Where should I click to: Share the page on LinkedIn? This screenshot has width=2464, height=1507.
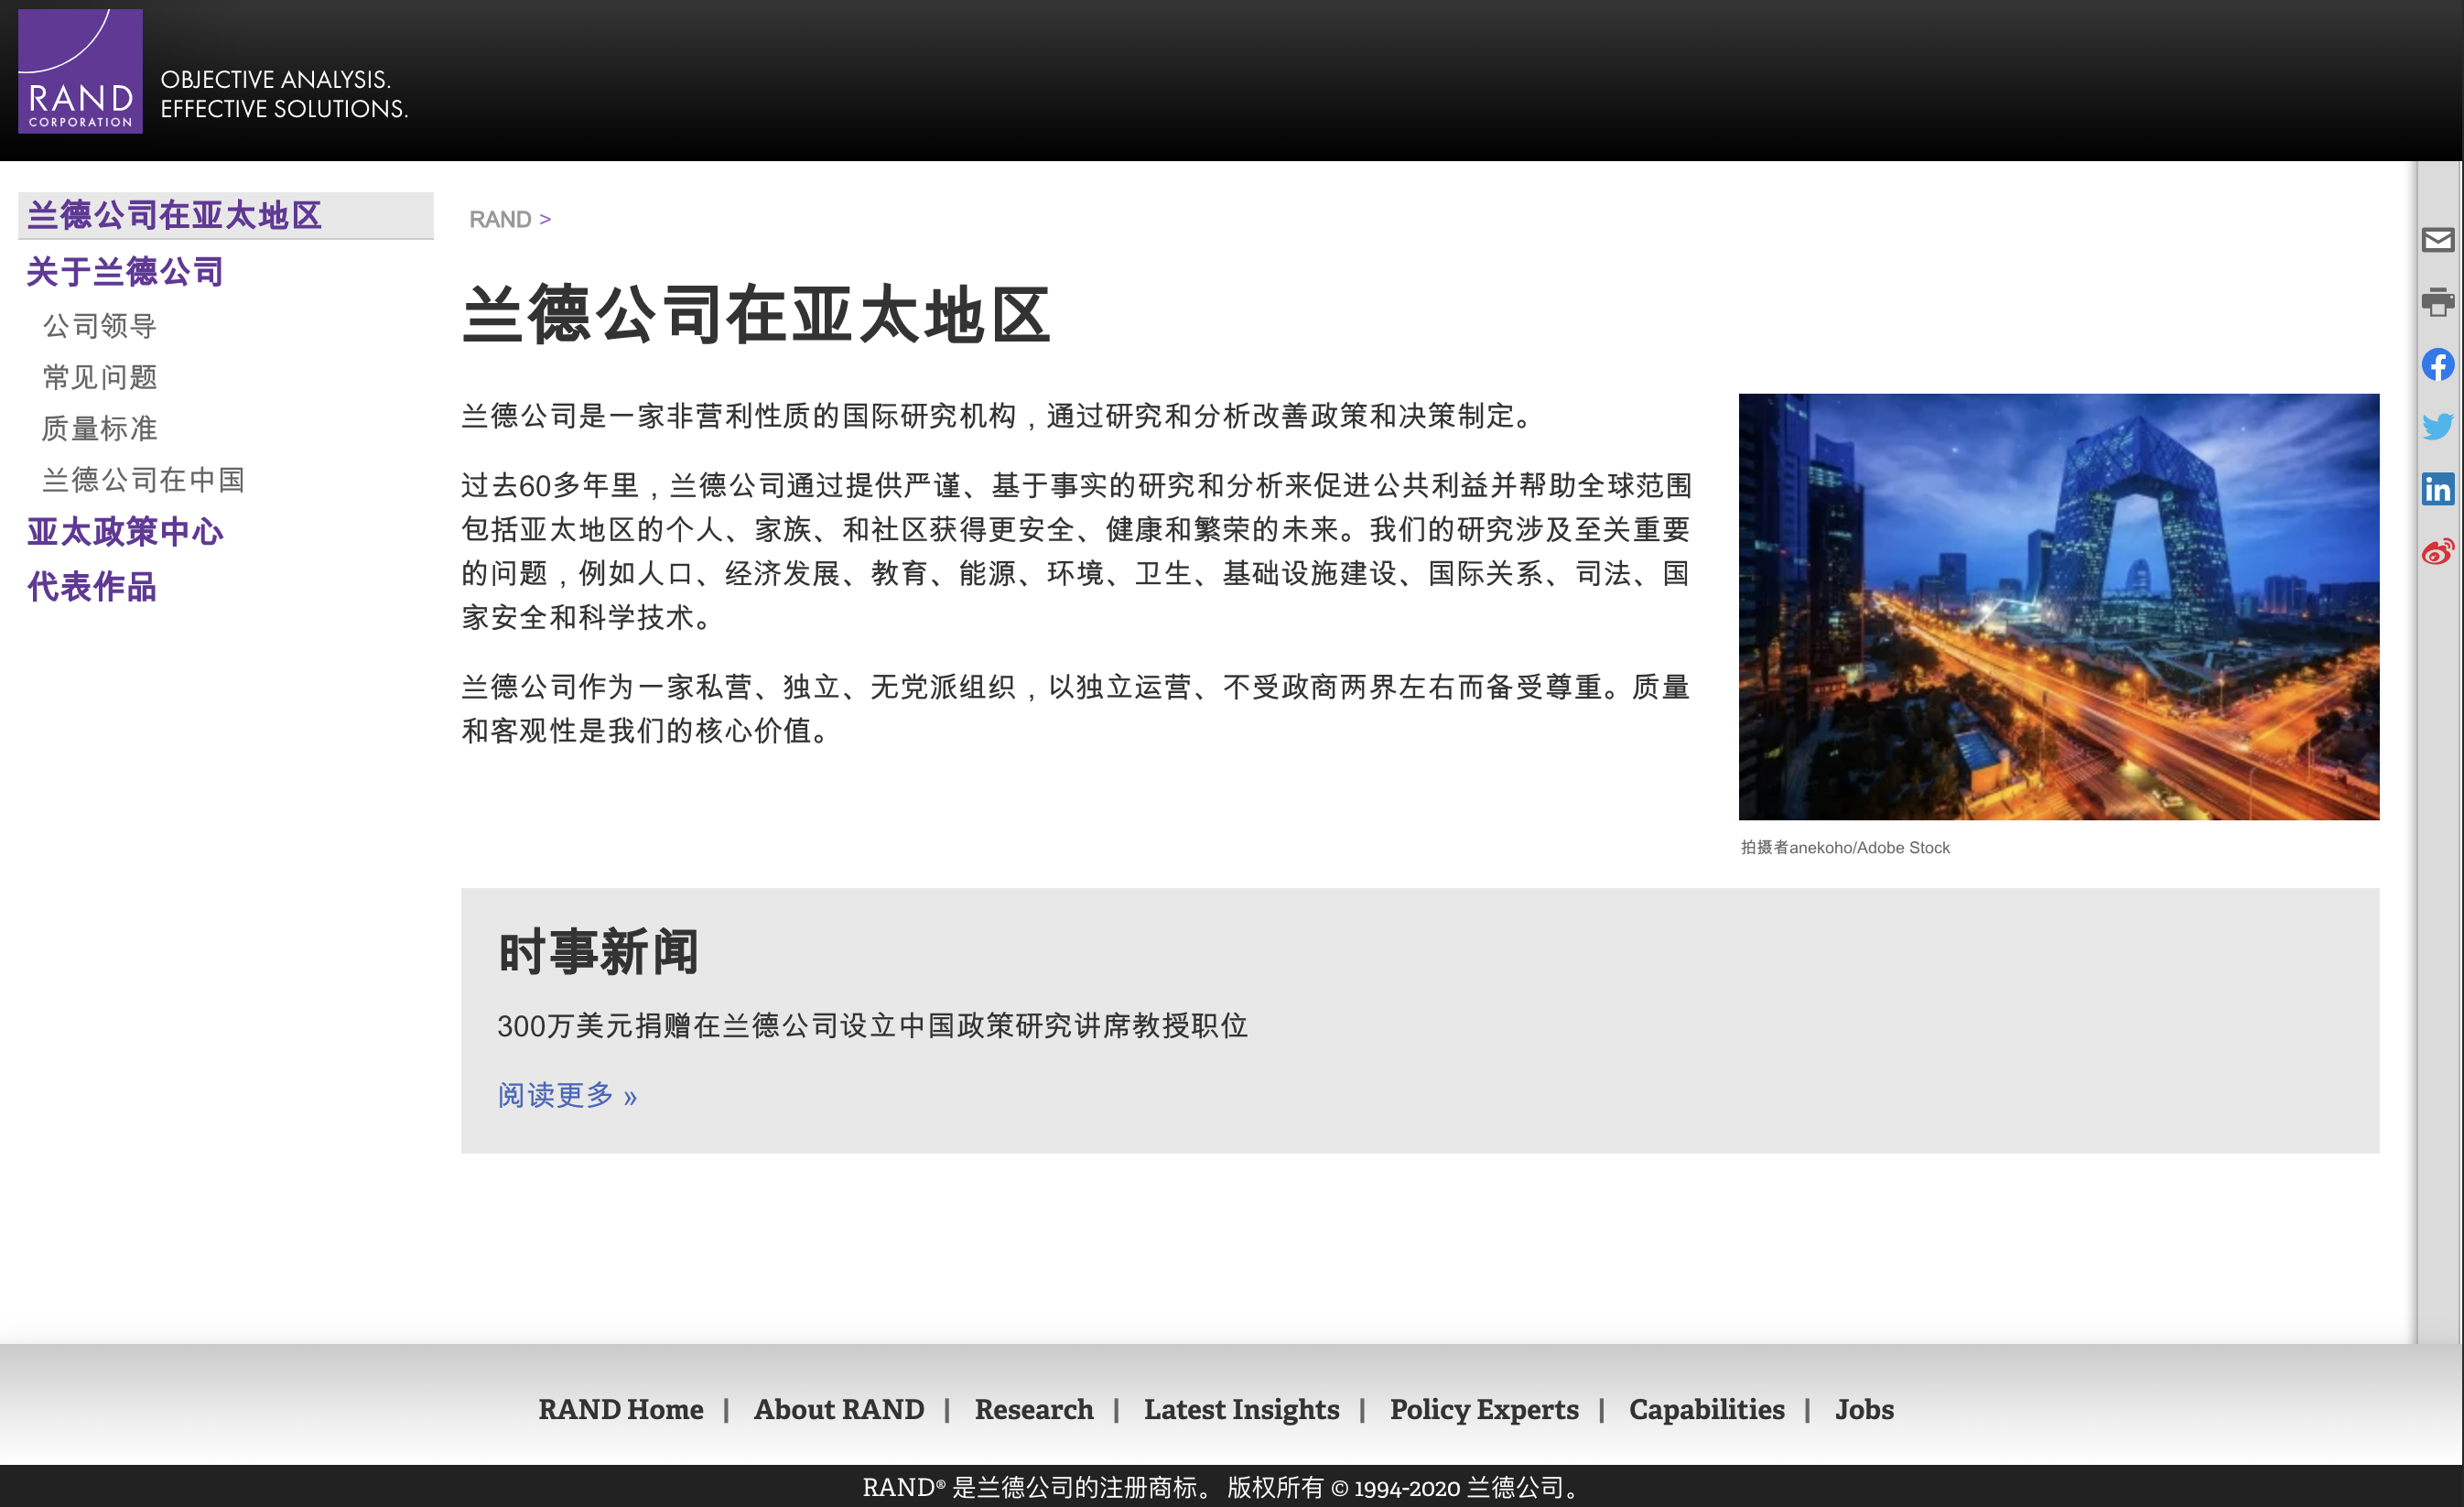[2438, 489]
